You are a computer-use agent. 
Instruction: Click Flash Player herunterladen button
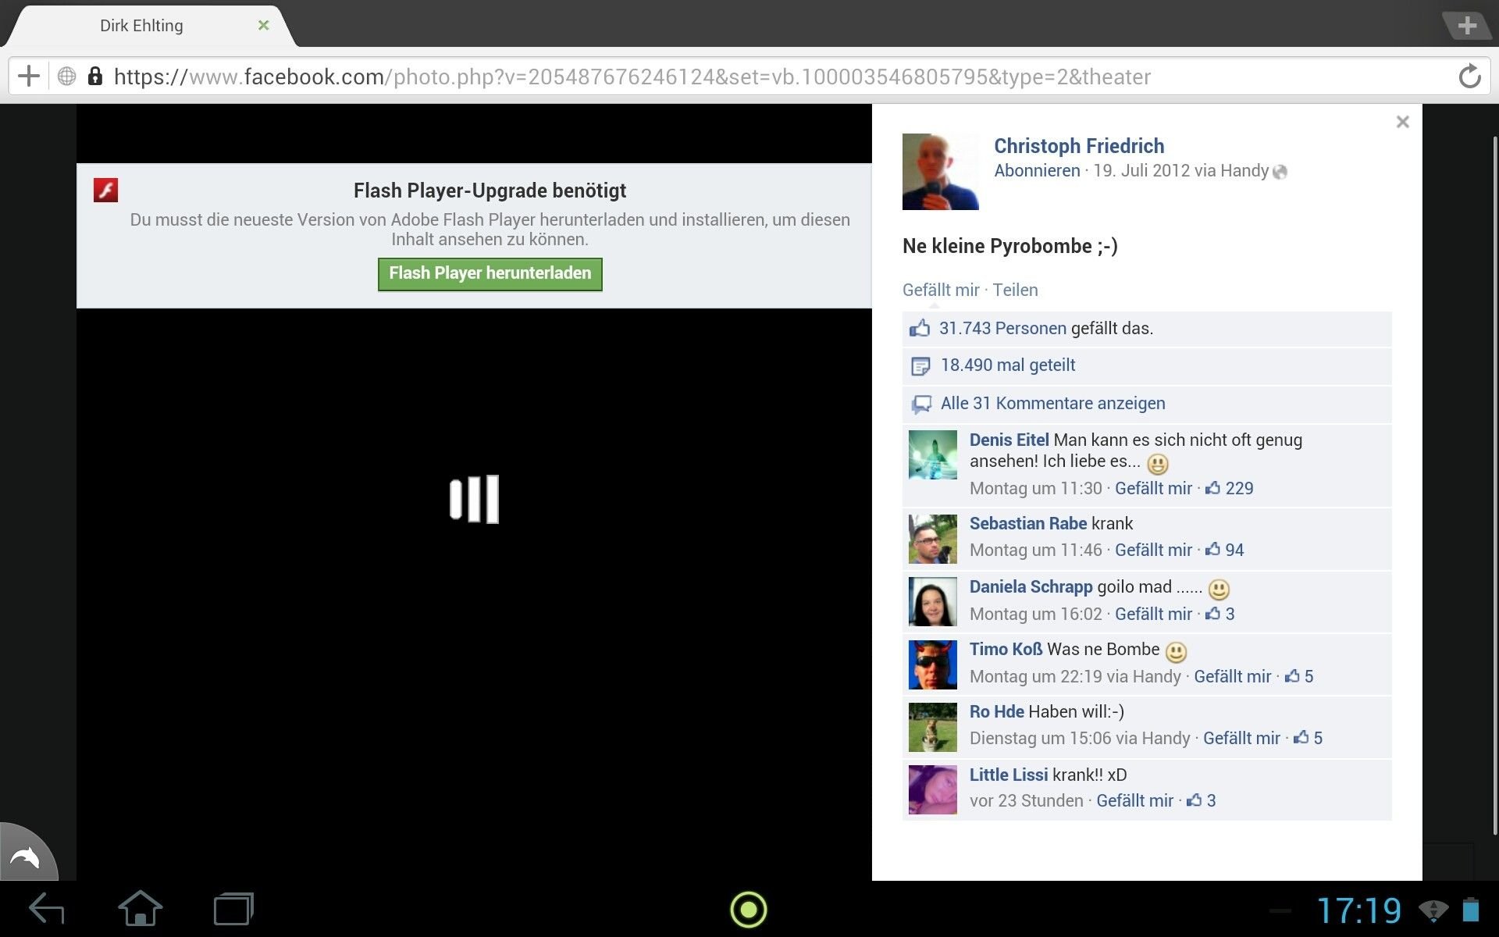tap(490, 274)
